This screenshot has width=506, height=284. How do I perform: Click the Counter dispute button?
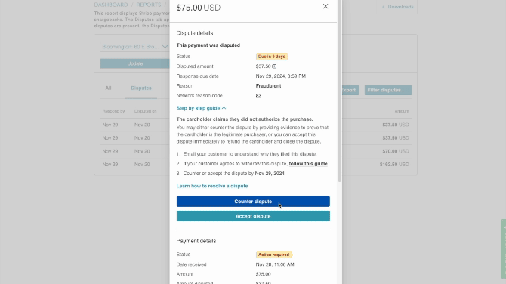pos(253,202)
